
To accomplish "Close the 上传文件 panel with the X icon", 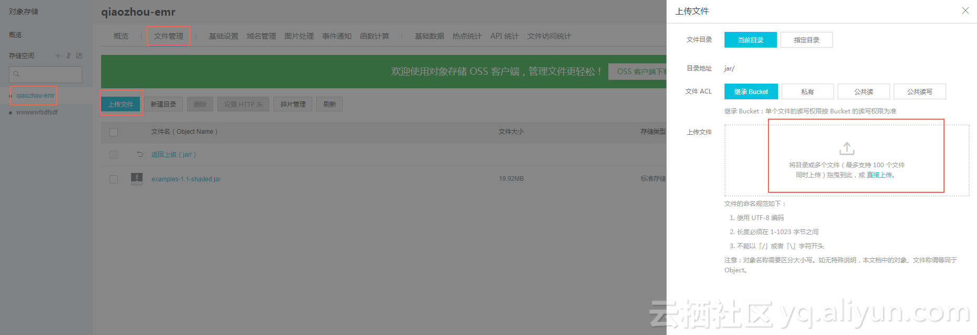I will (965, 10).
